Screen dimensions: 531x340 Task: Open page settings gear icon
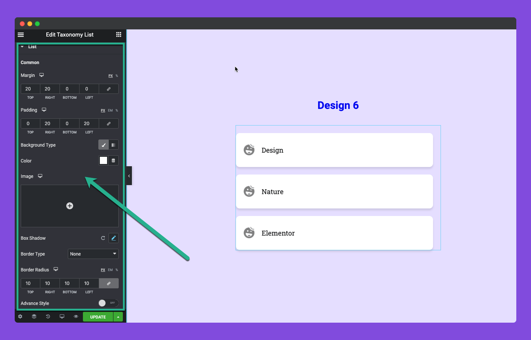point(20,317)
